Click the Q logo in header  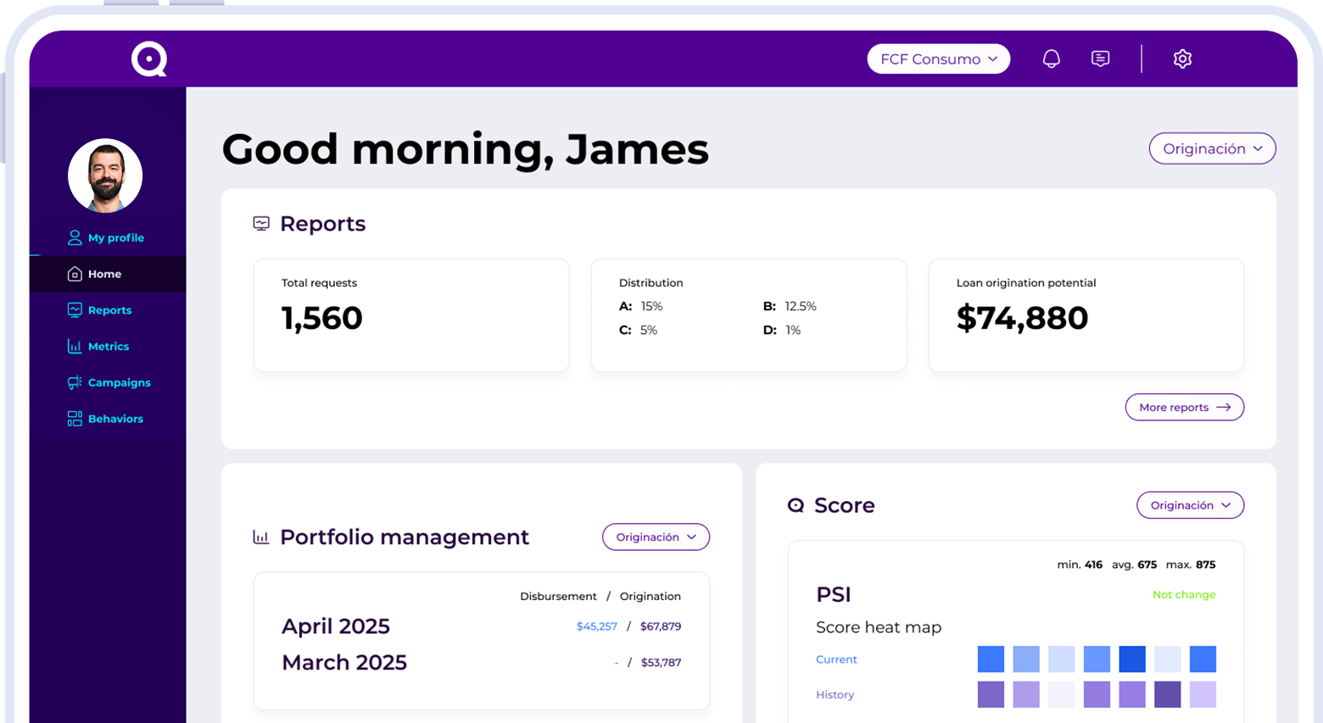click(x=149, y=58)
